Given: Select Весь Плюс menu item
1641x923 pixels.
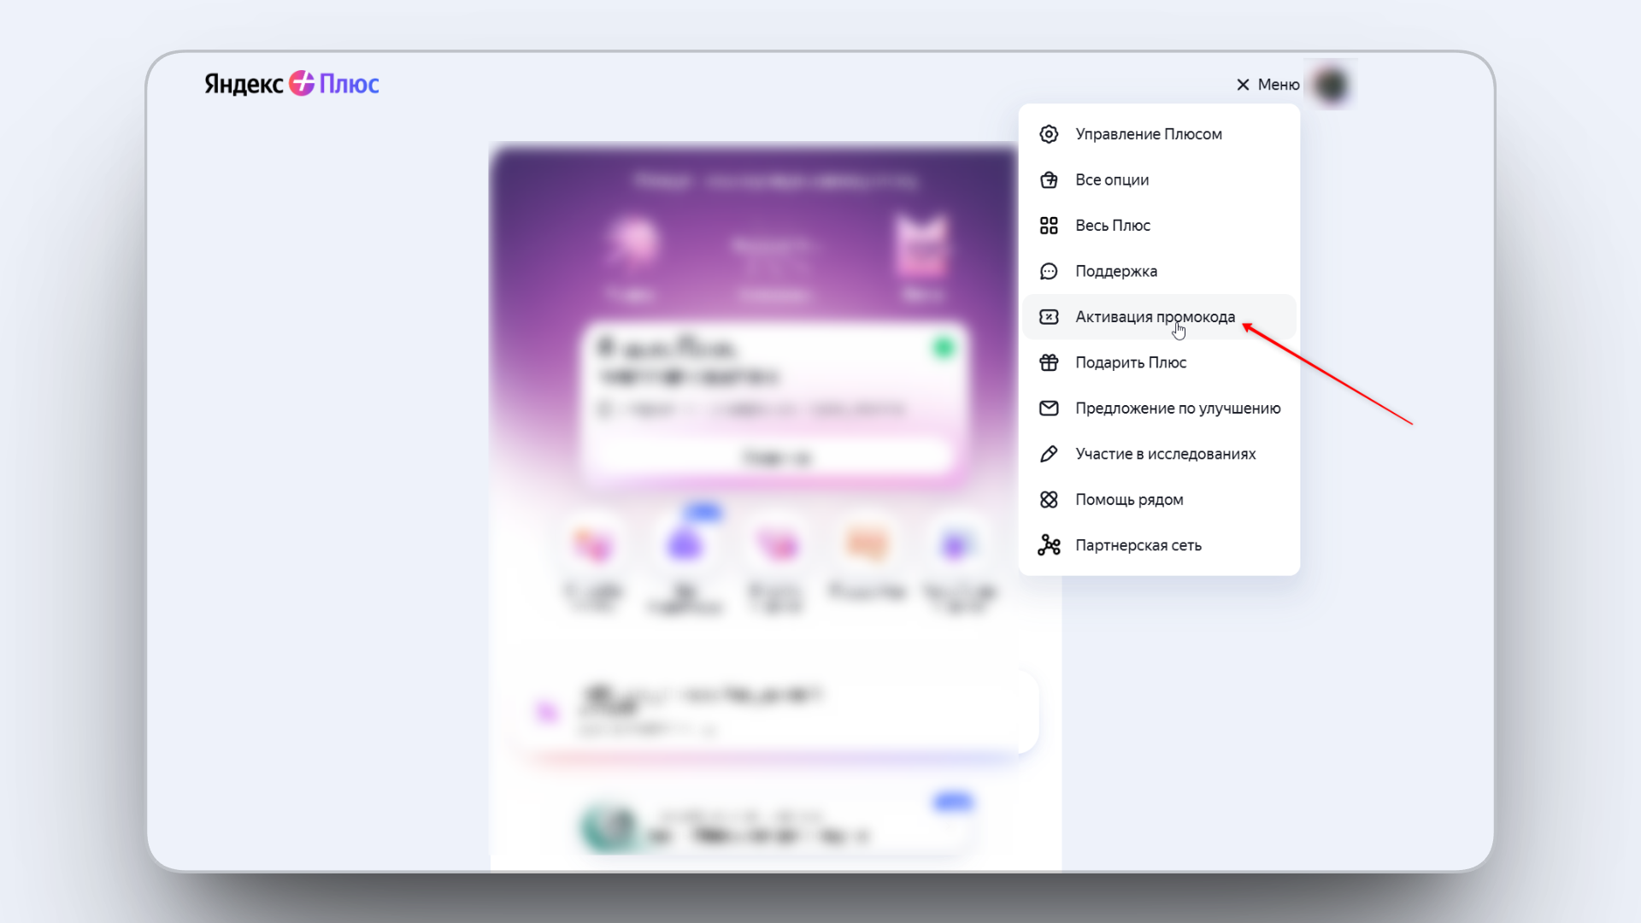Looking at the screenshot, I should (x=1112, y=226).
